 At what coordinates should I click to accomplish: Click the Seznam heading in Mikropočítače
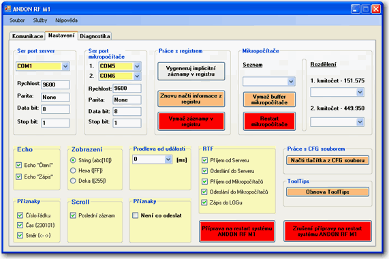pos(253,65)
